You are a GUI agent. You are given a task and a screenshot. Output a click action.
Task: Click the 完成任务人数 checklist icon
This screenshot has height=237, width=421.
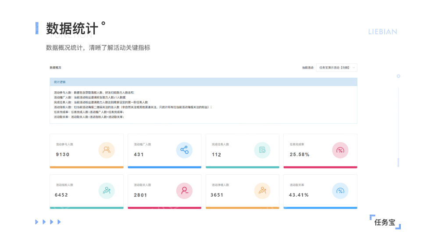point(262,150)
